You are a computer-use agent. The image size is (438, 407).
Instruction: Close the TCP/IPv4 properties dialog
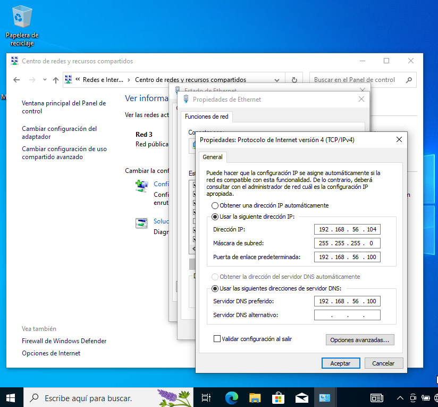tap(399, 139)
